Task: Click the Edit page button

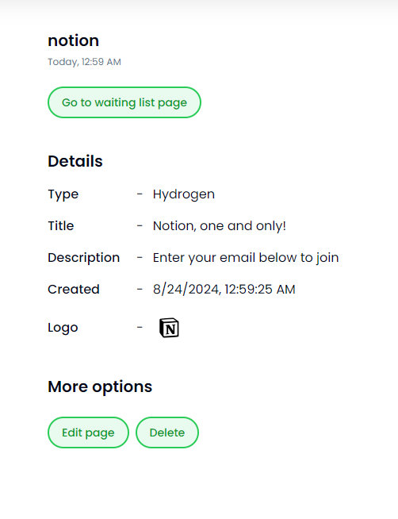Action: 88,432
